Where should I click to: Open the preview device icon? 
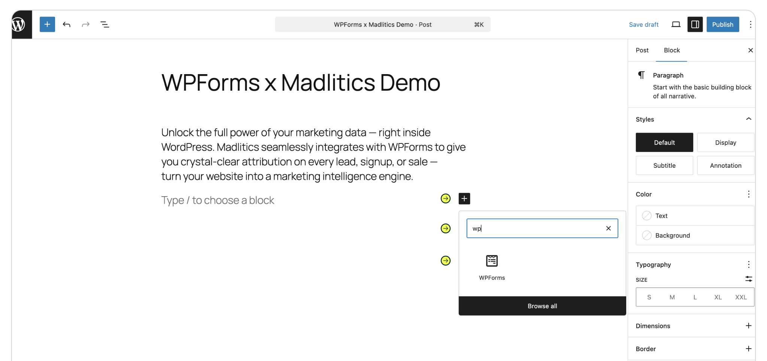[676, 24]
